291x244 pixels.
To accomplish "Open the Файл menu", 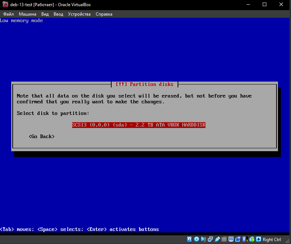I will [8, 14].
